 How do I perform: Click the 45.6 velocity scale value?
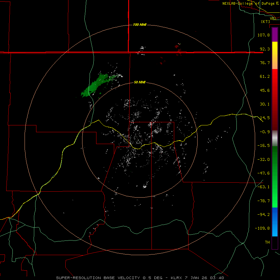coord(265,90)
